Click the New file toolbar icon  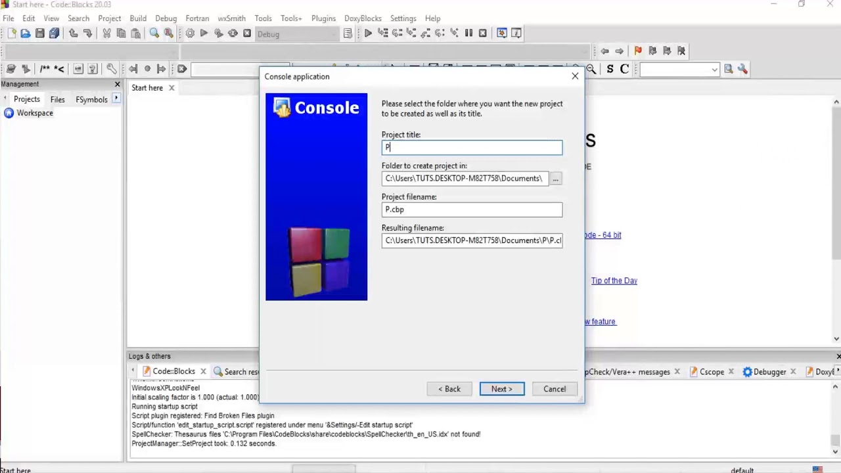click(x=11, y=34)
